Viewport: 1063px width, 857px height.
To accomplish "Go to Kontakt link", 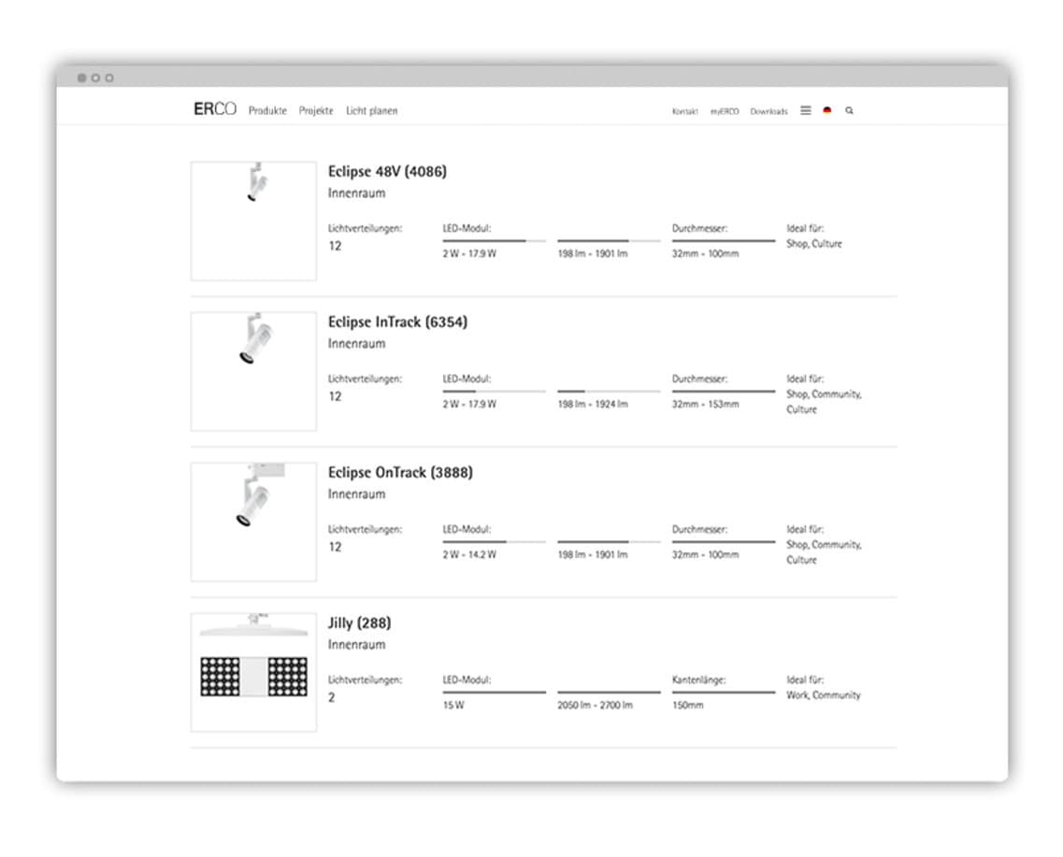I will pos(684,111).
